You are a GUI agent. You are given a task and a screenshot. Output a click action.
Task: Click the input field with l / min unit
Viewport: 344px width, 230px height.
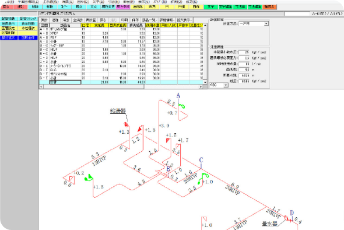pyautogui.click(x=244, y=64)
